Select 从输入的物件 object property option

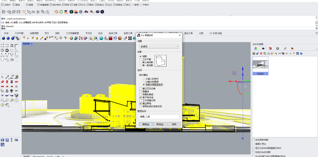144,79
